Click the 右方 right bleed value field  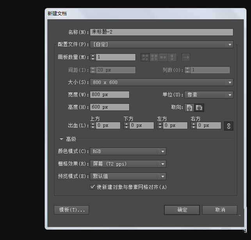(x=209, y=125)
